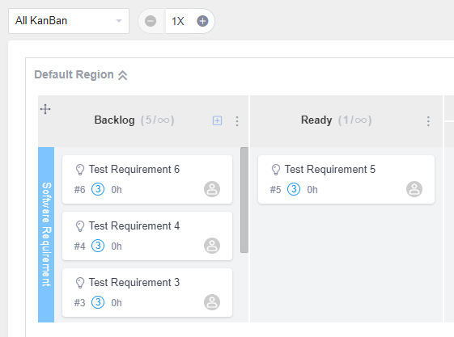This screenshot has width=454, height=337.
Task: Click the move crosshair icon above Software Requirement
Action: point(45,109)
